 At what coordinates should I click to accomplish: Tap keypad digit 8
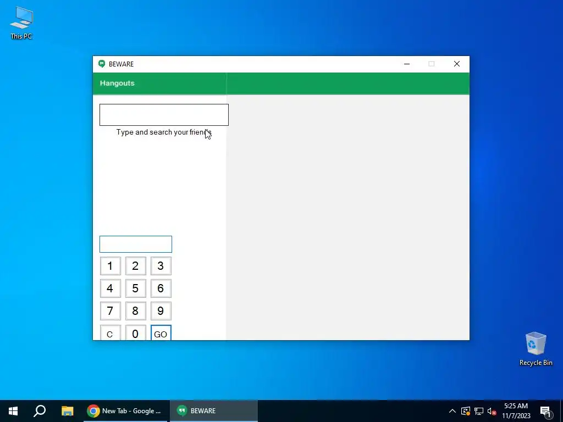pyautogui.click(x=135, y=311)
